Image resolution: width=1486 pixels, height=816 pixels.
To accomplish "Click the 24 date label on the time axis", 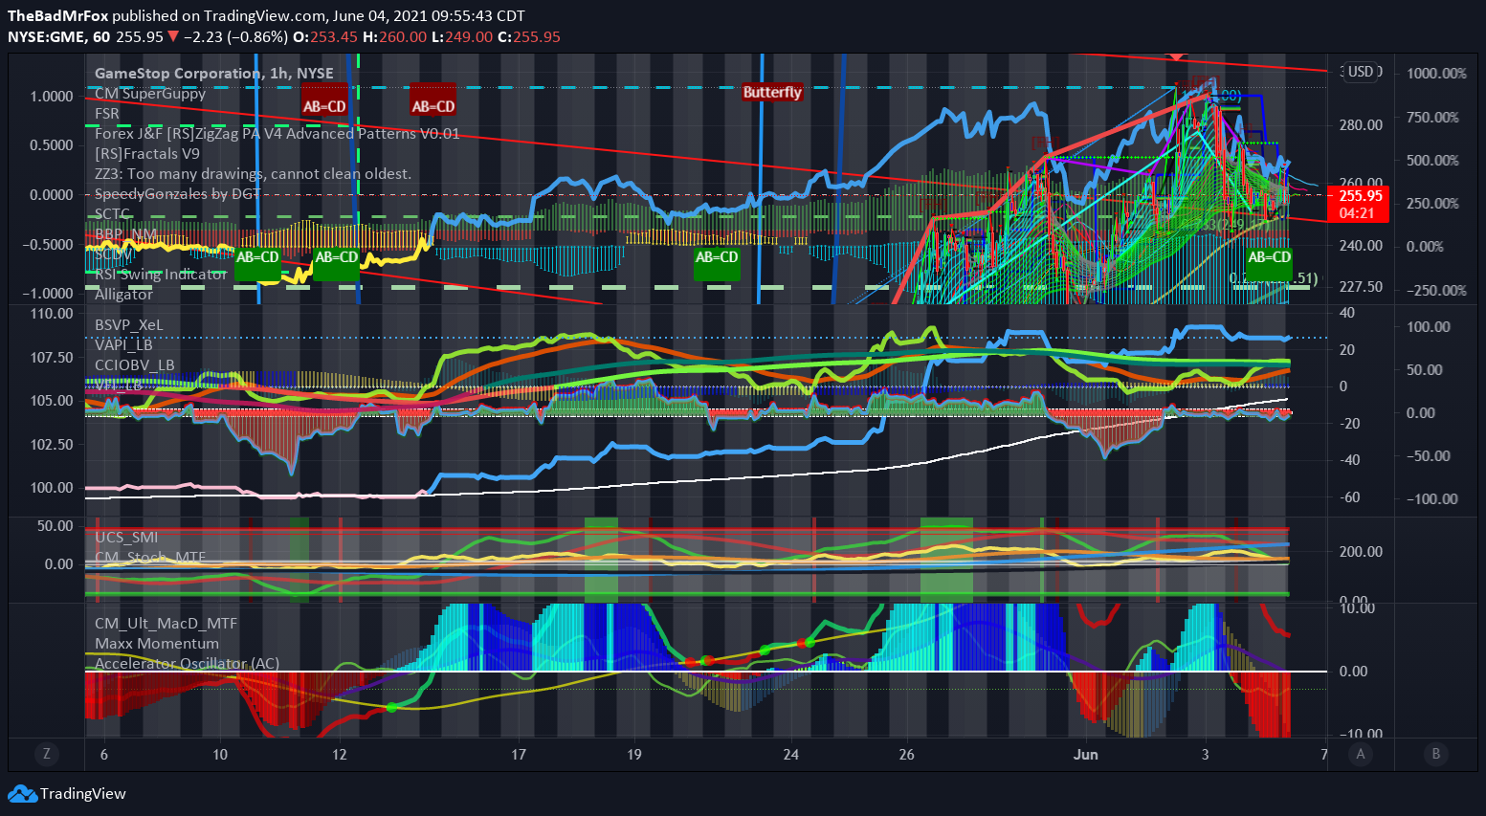I will pos(790,755).
